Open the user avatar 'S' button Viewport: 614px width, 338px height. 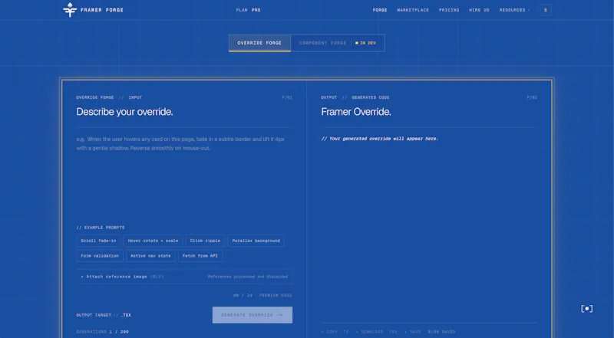pos(545,10)
